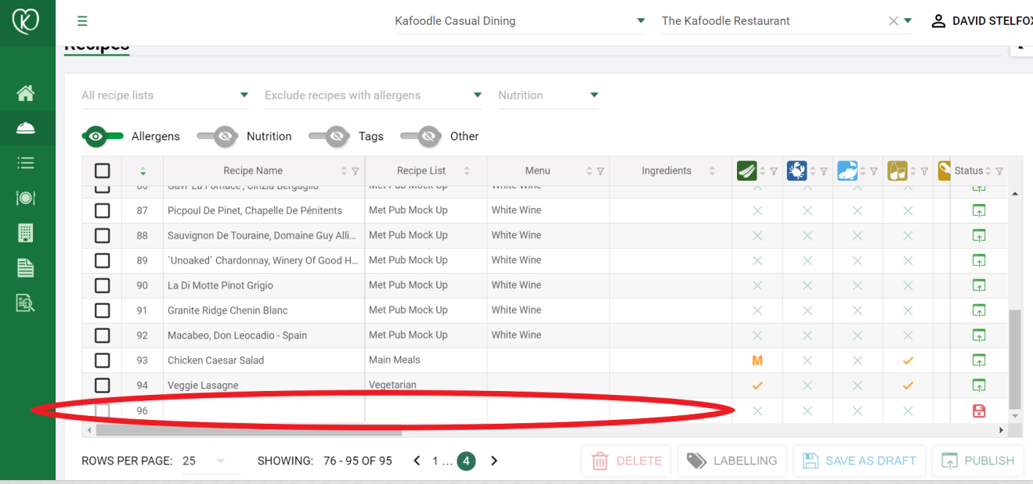
Task: Sort rows by the number column arrows
Action: [143, 171]
